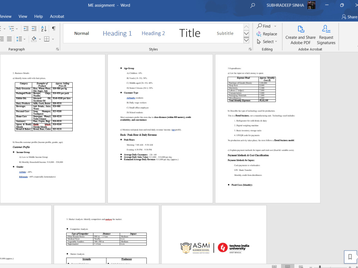Expand Shading color dropdown arrow
Image resolution: width=358 pixels, height=268 pixels.
tap(40, 39)
